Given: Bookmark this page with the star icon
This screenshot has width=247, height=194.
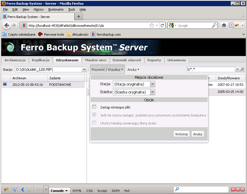Looking at the screenshot, I should tap(152, 26).
